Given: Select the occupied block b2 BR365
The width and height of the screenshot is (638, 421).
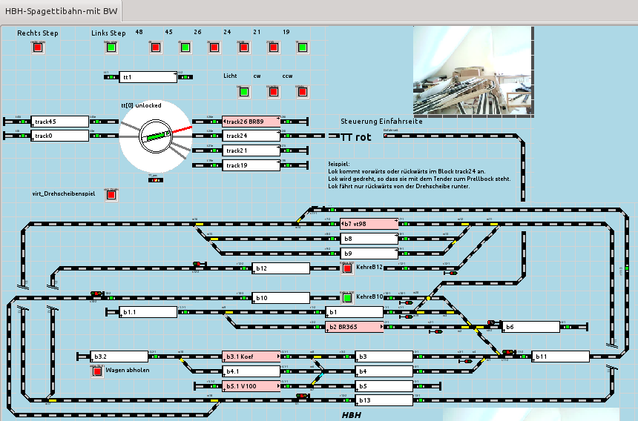Looking at the screenshot, I should (354, 327).
